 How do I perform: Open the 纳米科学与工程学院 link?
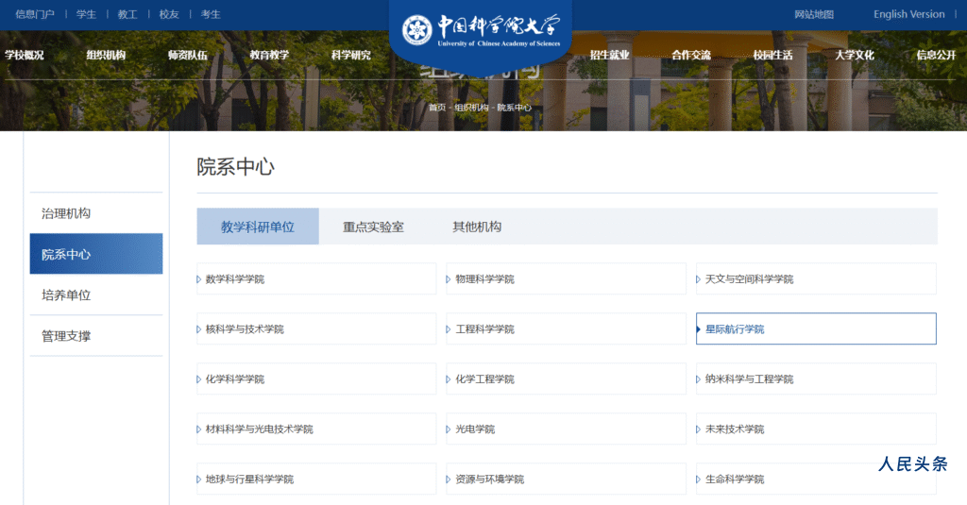click(x=816, y=379)
